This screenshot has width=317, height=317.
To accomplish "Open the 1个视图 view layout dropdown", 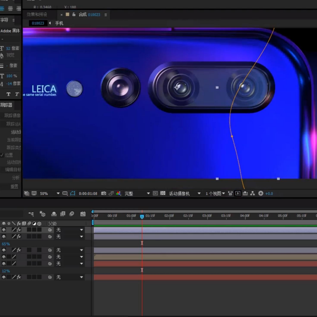I will click(215, 193).
